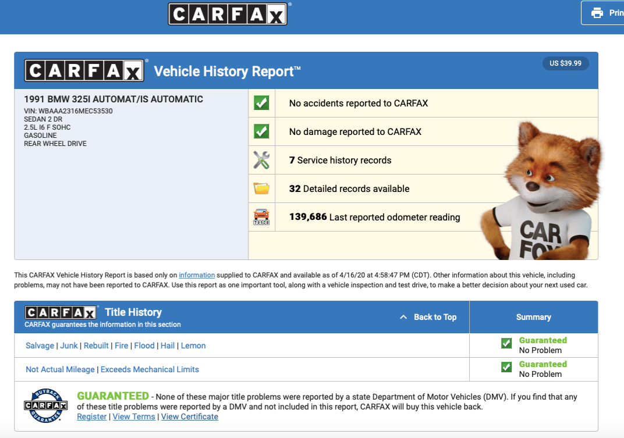Screen dimensions: 624x438
Task: Open the Salvage title link
Action: (40, 346)
